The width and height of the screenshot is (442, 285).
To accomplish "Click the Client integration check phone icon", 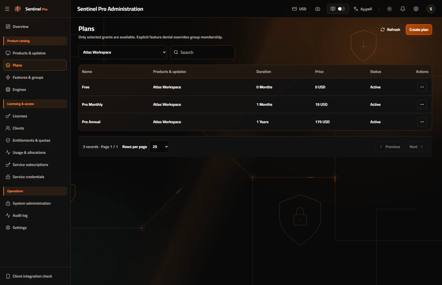I will [8, 276].
